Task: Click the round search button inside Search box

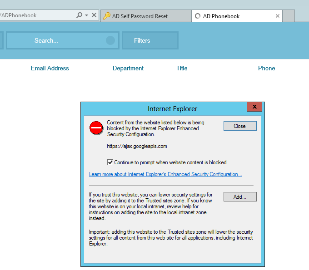Action: tap(110, 40)
